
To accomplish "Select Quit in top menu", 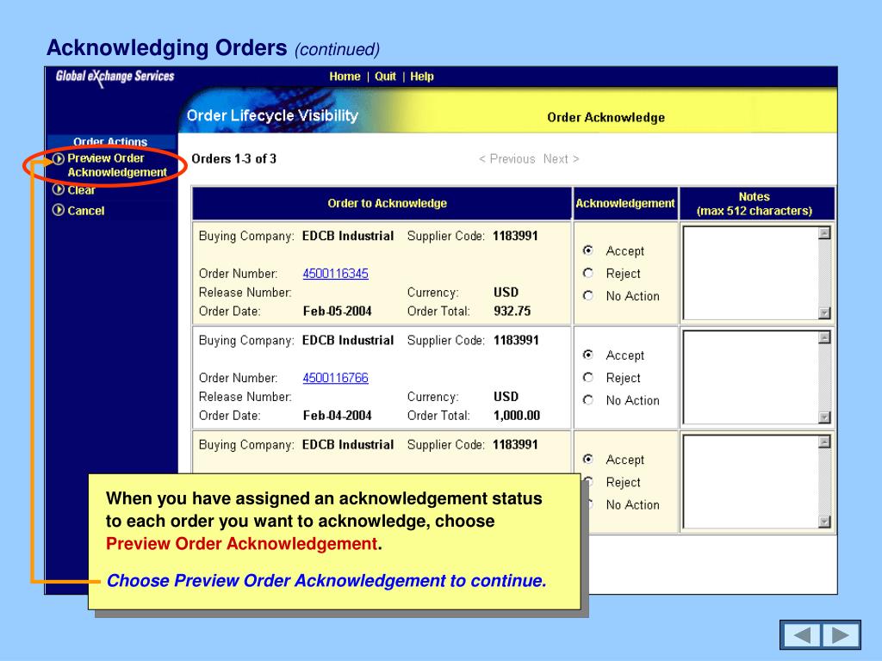I will (385, 77).
